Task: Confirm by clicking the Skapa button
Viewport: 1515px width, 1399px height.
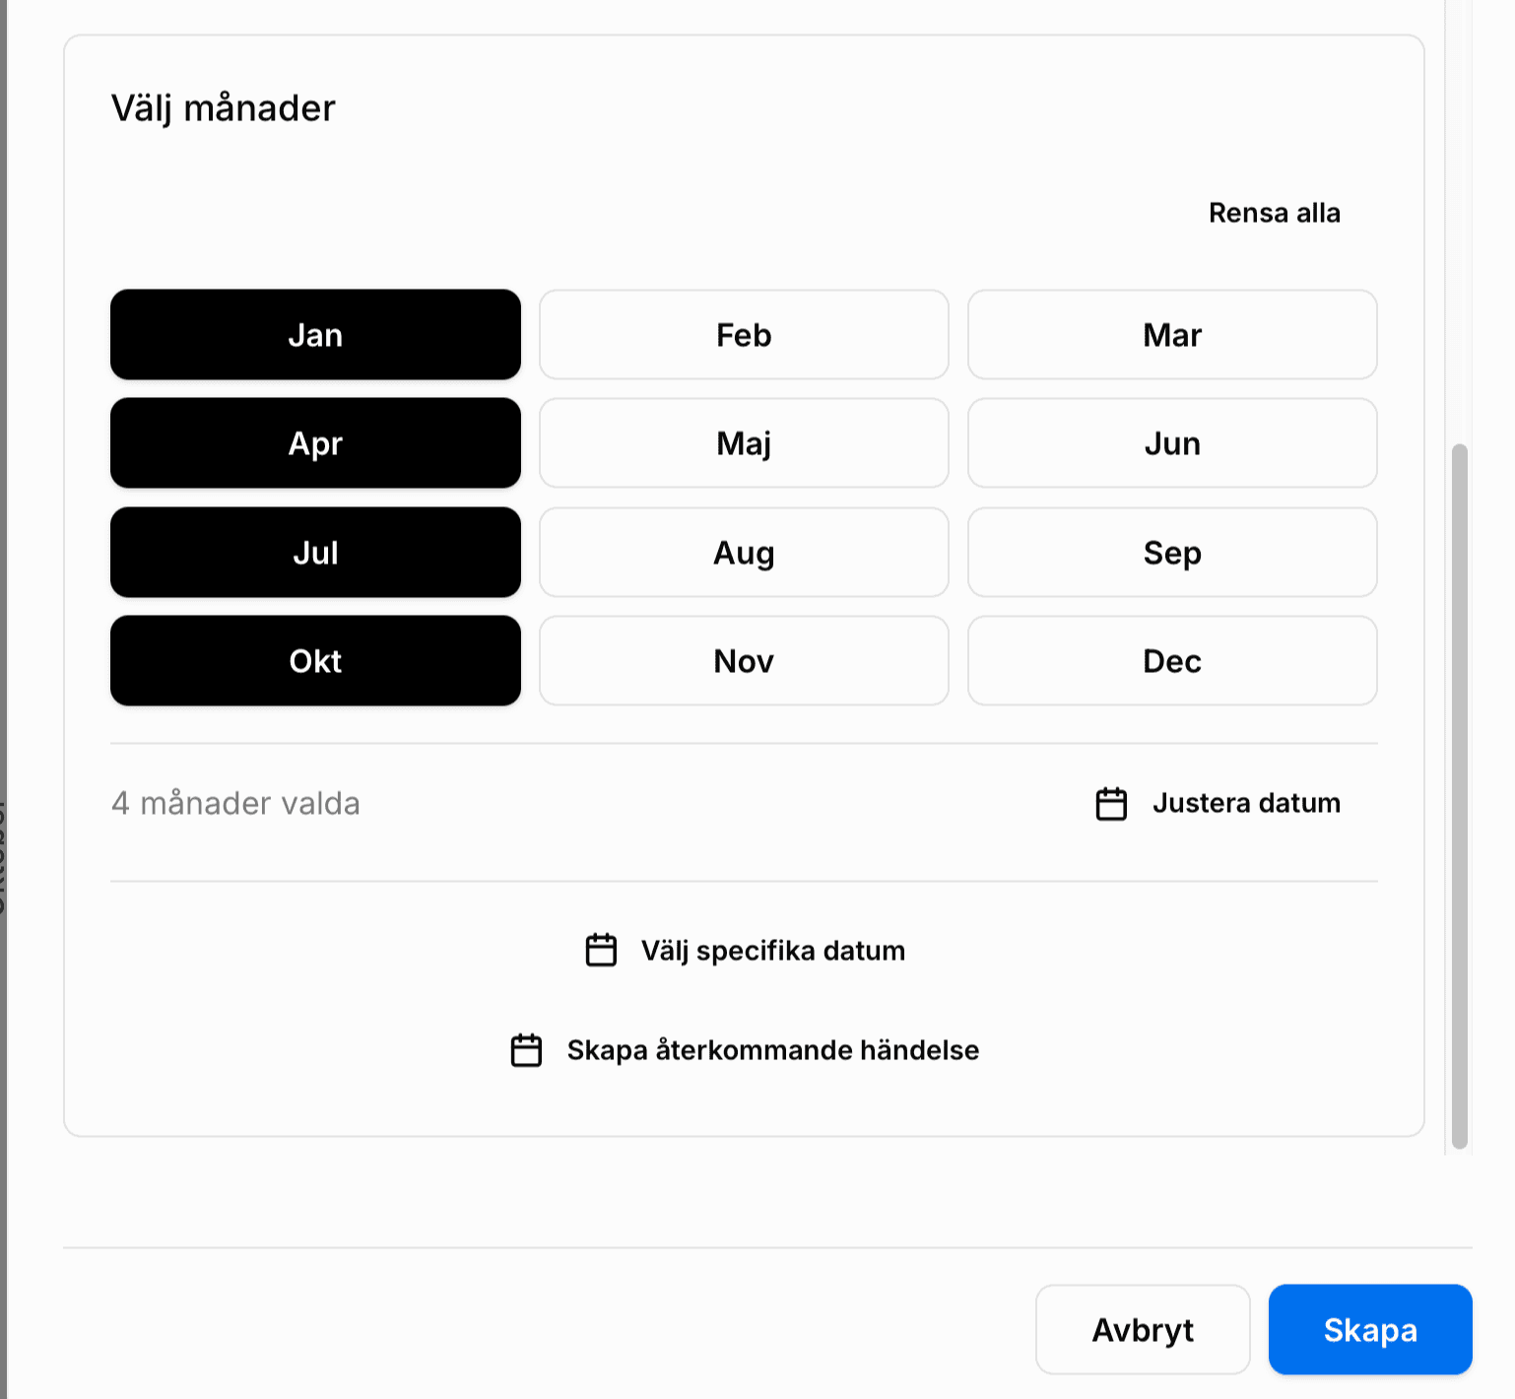Action: coord(1370,1329)
